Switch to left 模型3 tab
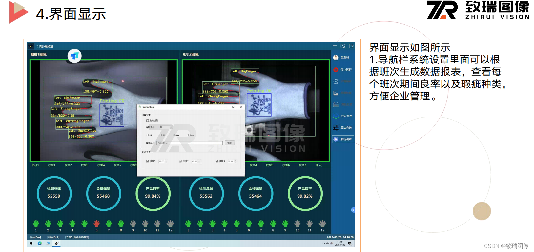534x252 pixels. (x=85, y=165)
